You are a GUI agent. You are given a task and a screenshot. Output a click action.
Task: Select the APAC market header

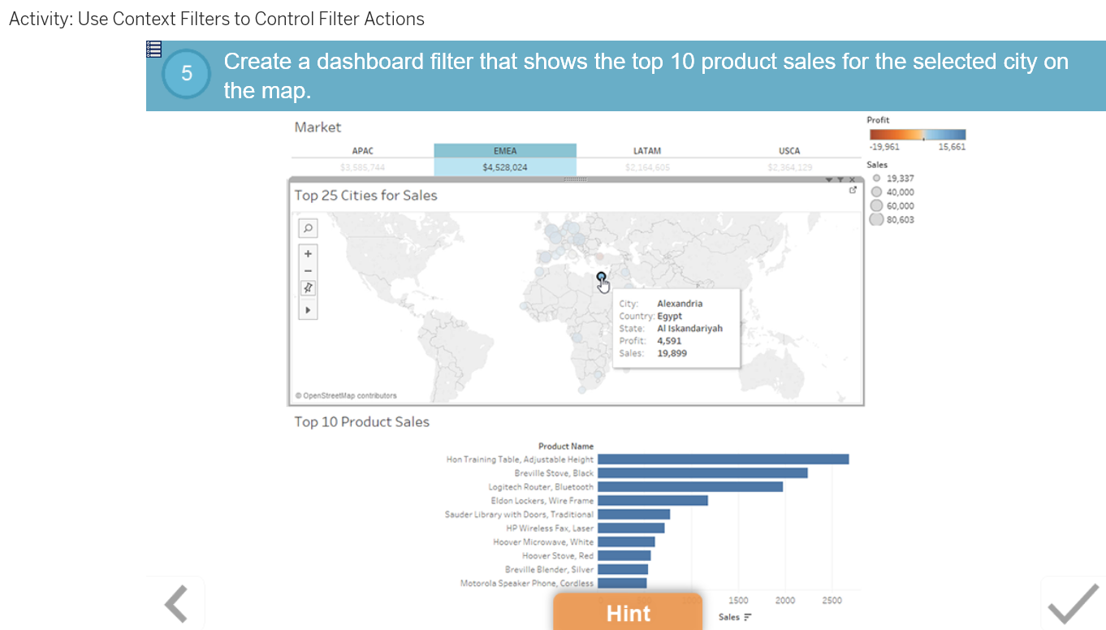[362, 151]
